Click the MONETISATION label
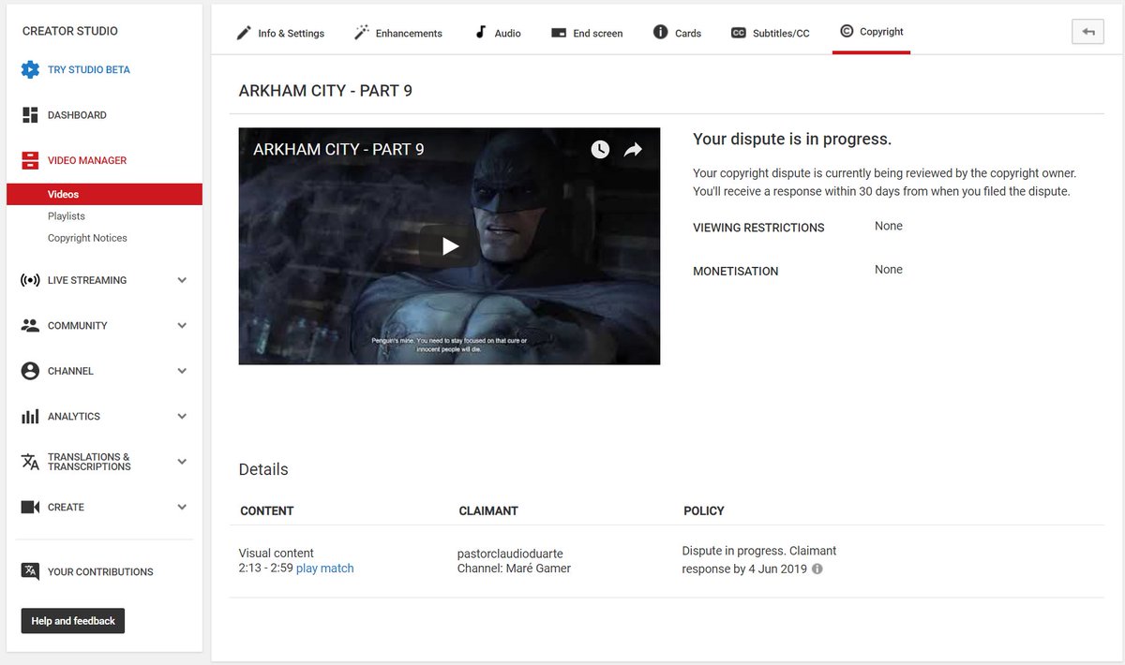This screenshot has height=665, width=1125. click(x=736, y=272)
